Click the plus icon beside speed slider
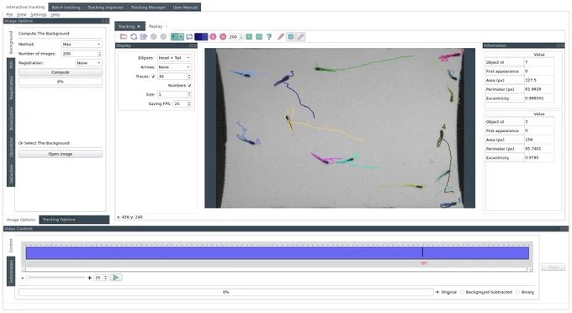Screen dimensions: 572x313 click(90, 278)
